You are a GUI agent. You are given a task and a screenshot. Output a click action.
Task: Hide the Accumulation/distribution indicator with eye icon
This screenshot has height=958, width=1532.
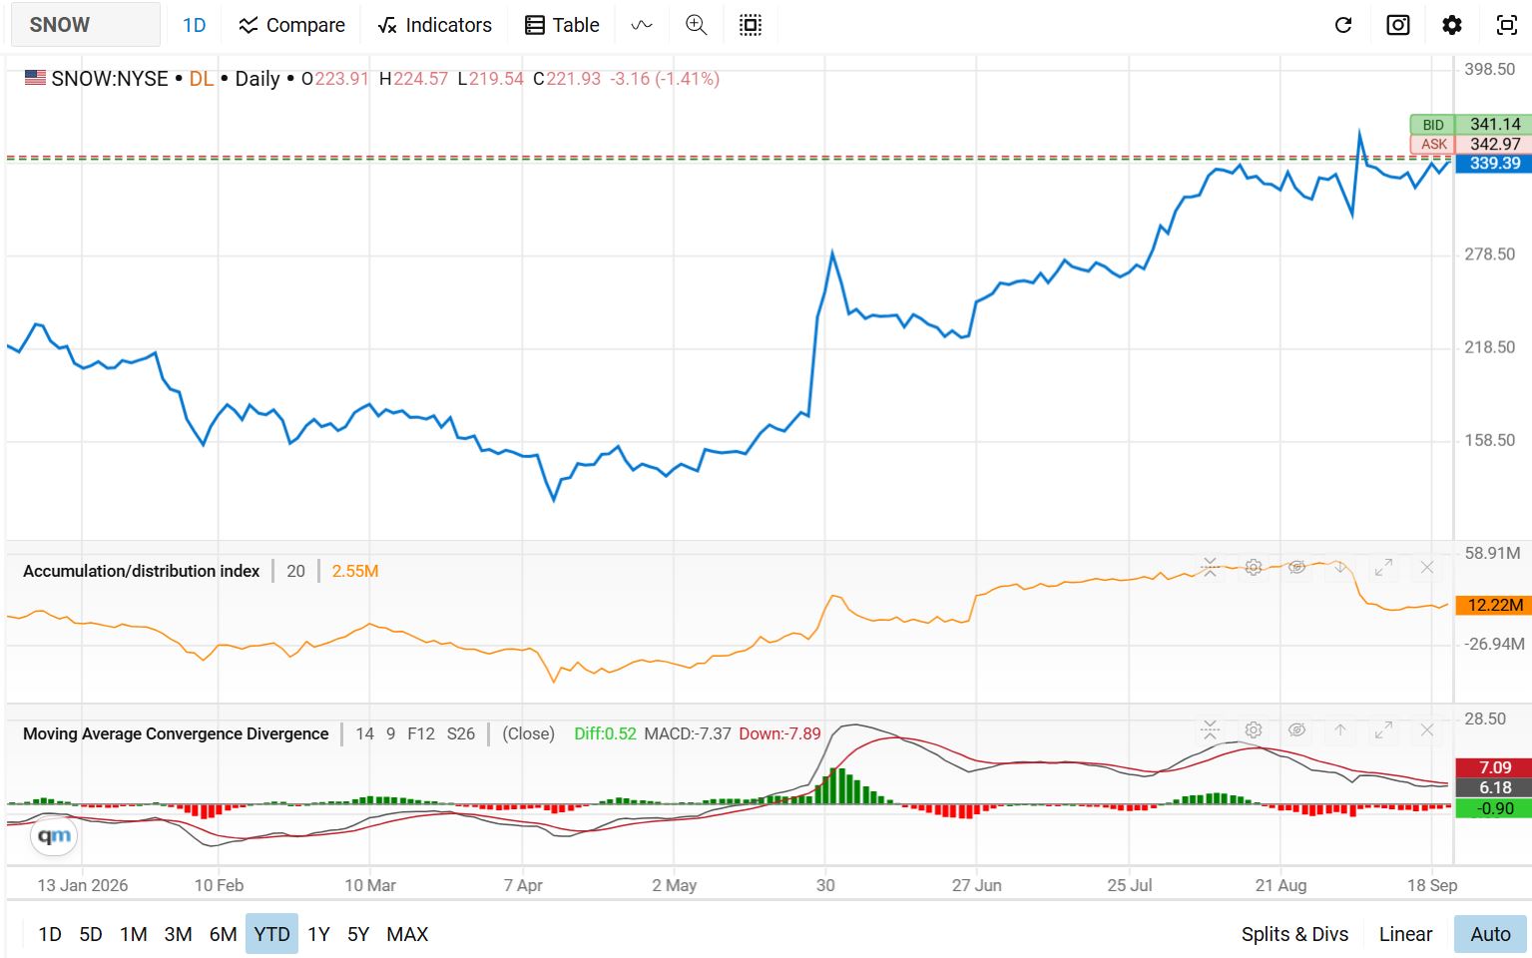click(1296, 568)
